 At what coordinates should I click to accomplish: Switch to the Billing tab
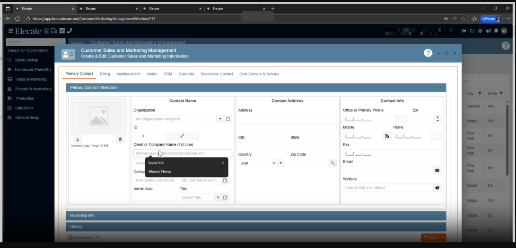(x=105, y=74)
